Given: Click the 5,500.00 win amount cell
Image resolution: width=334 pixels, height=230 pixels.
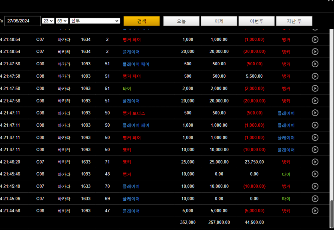Looking at the screenshot, I should click(x=254, y=76).
